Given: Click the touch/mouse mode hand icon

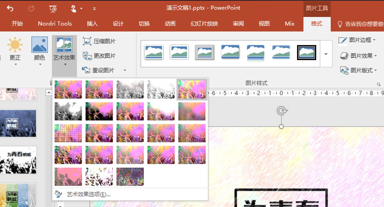Looking at the screenshot, I should pos(74,9).
